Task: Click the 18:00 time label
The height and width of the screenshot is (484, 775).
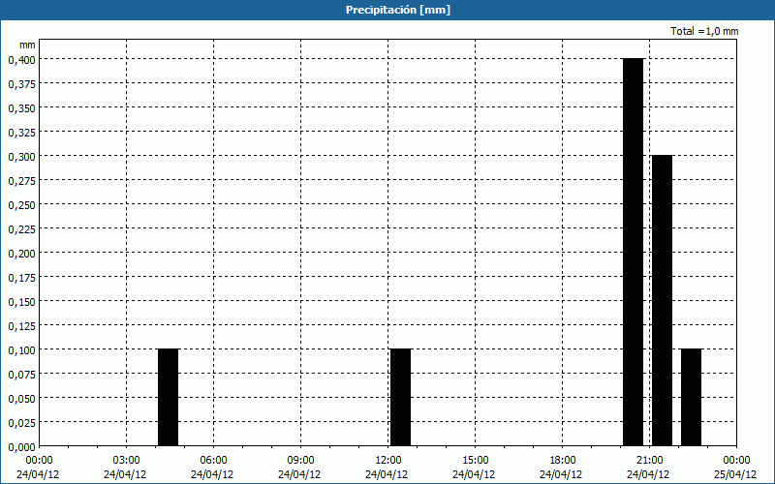Action: (x=562, y=461)
